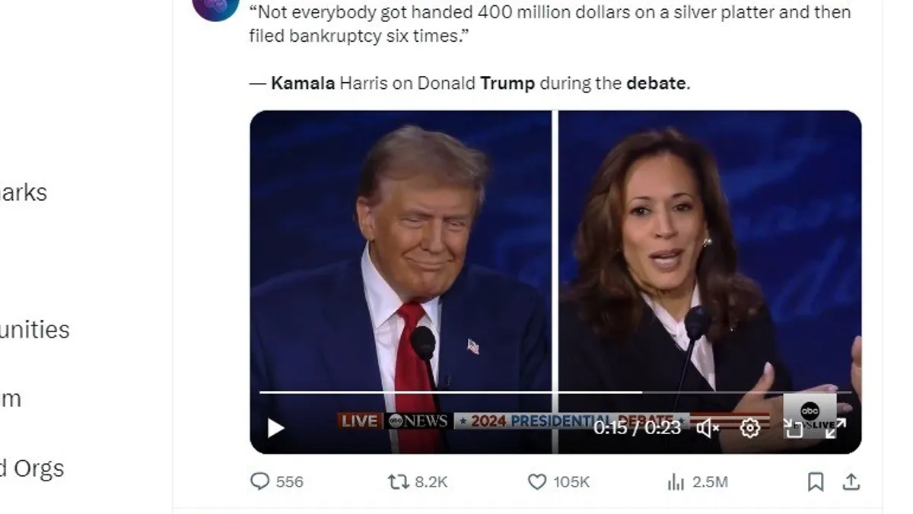Screen dimensions: 913x514
Task: Open Bookmarks in left sidebar
Action: (x=23, y=192)
